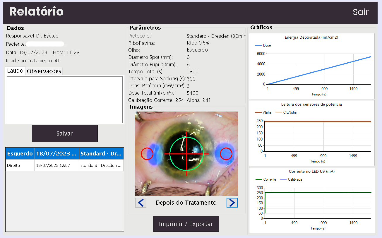The height and width of the screenshot is (238, 382).
Task: Click the Corrente no LED UV chart
Action: 312,200
